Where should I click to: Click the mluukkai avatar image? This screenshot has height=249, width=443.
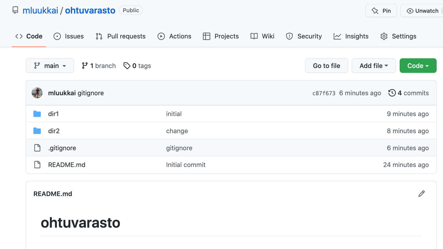[x=37, y=93]
